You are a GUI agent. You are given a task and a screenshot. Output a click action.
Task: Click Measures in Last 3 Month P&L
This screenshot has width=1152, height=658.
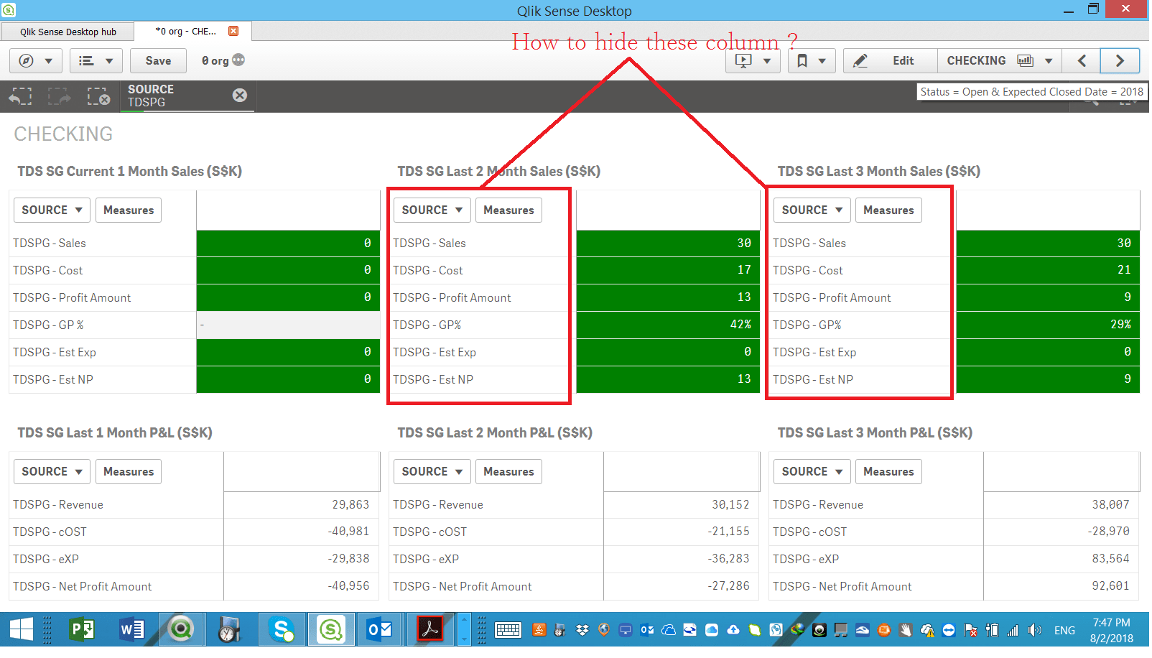pyautogui.click(x=888, y=472)
